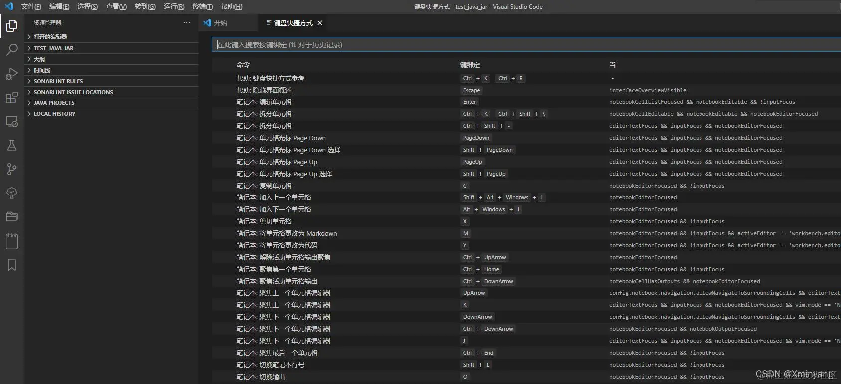Close the 键盘快捷方式 tab

click(320, 23)
